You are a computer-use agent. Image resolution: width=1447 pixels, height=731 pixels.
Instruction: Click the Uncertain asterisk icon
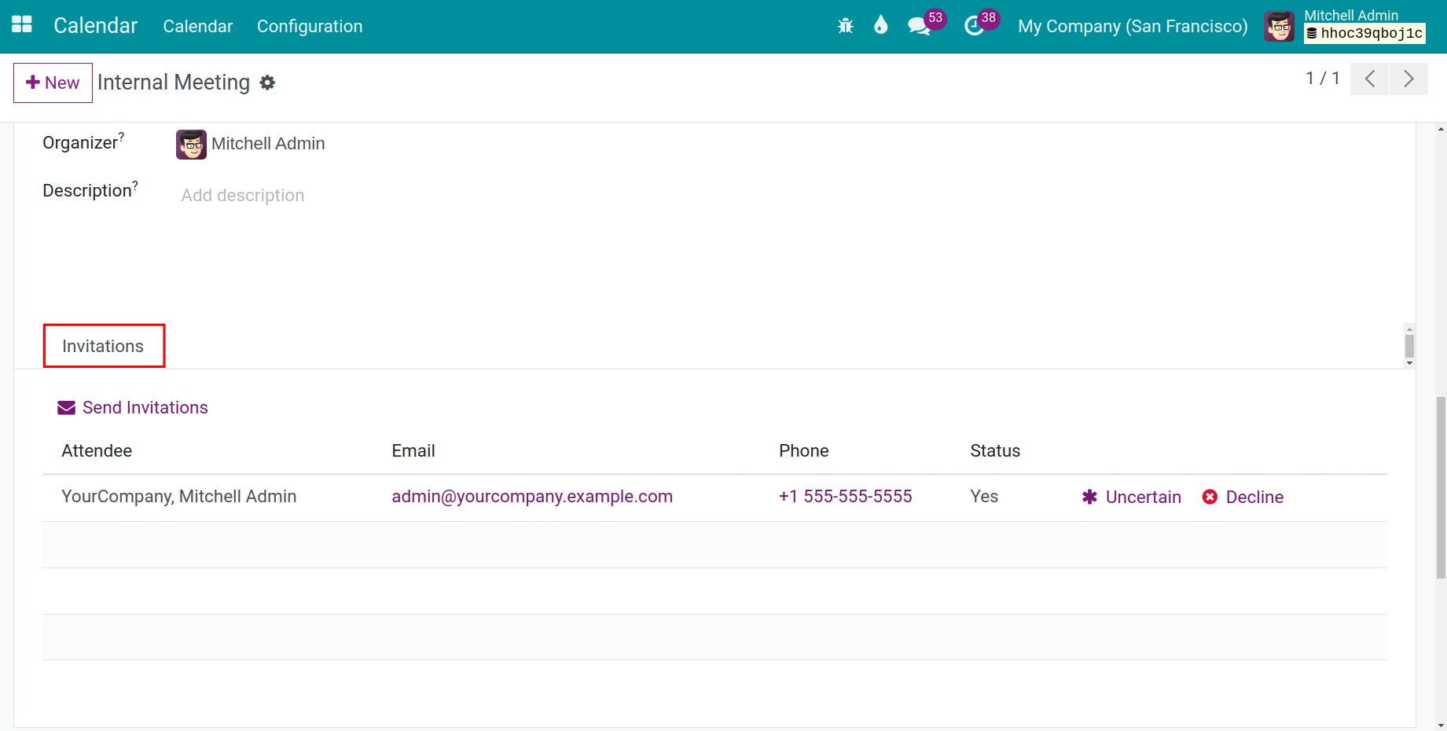(x=1089, y=497)
